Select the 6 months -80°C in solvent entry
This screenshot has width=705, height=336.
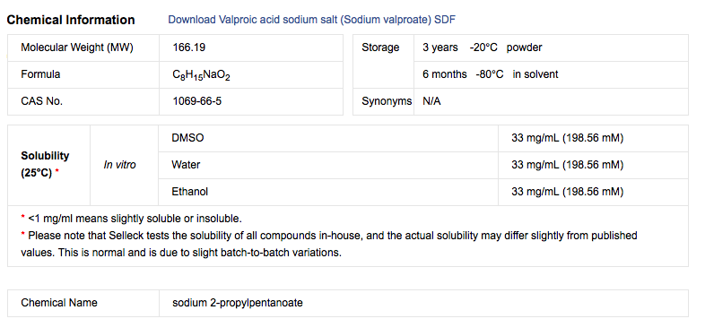(x=490, y=74)
